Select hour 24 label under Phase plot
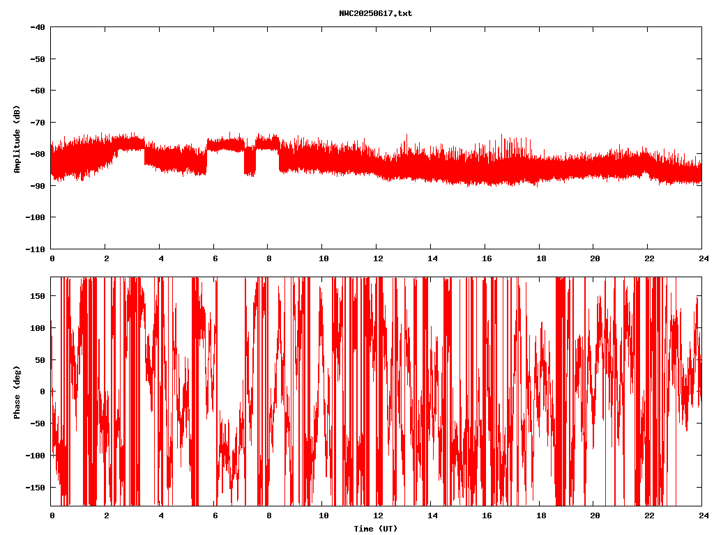This screenshot has width=714, height=535. pyautogui.click(x=704, y=515)
